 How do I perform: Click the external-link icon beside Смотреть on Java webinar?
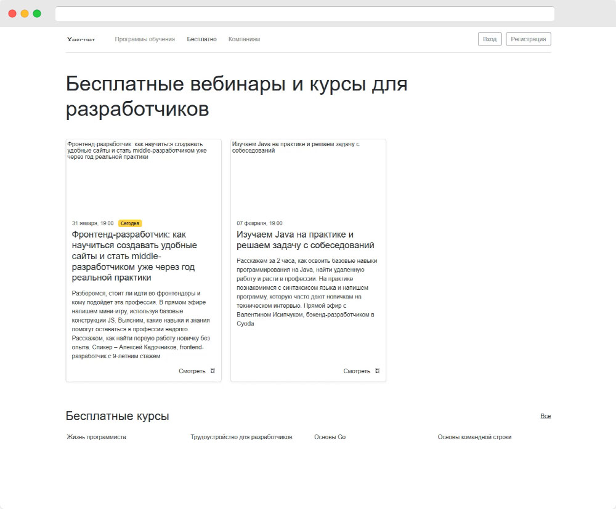tap(378, 371)
